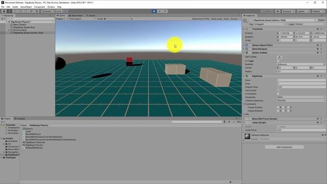Toggle Freeze Rotation Z checkbox
The height and width of the screenshot is (184, 327).
point(288,111)
